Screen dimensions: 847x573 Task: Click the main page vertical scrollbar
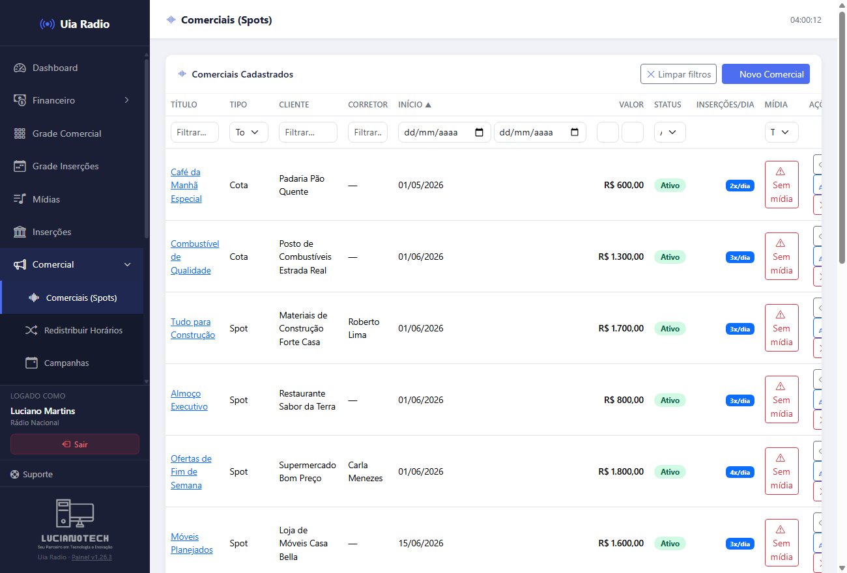click(842, 138)
